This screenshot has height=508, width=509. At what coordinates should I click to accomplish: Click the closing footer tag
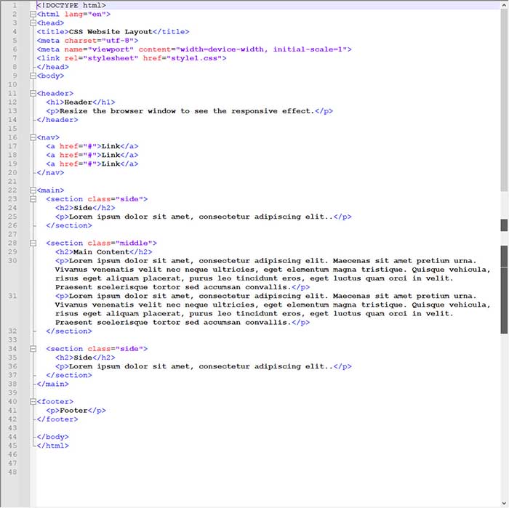click(x=57, y=419)
